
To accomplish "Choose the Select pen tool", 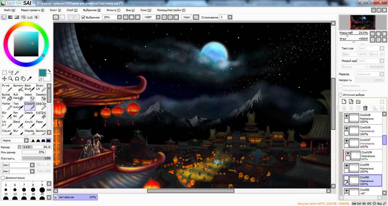I will click(29, 97).
